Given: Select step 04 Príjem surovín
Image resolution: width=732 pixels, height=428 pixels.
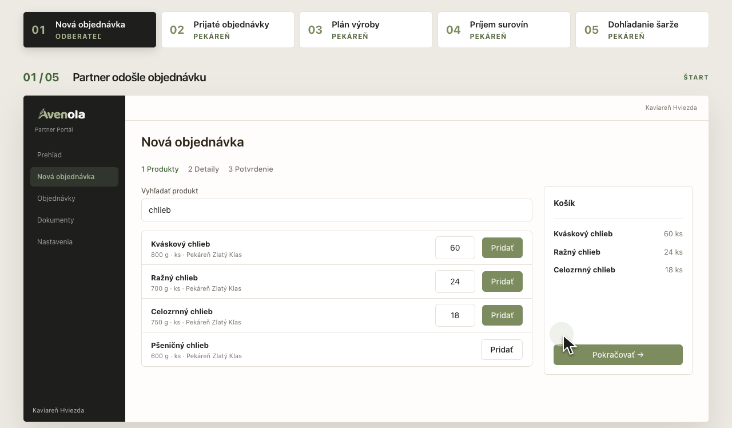Looking at the screenshot, I should pyautogui.click(x=504, y=30).
